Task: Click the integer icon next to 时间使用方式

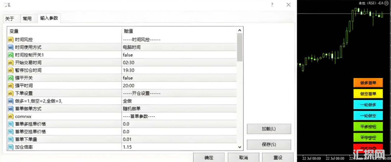Action: click(11, 47)
